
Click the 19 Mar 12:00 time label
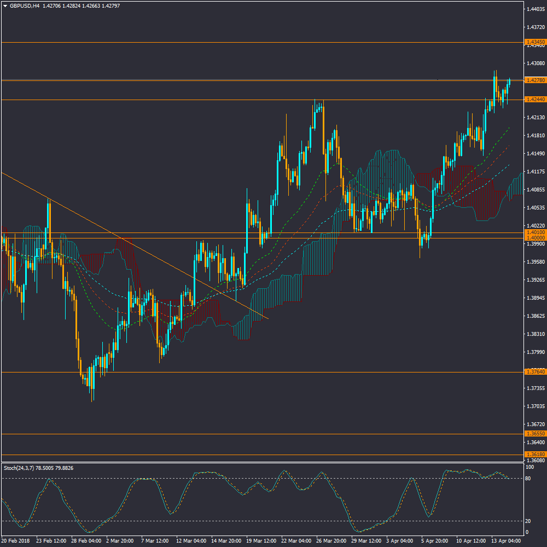pyautogui.click(x=261, y=540)
